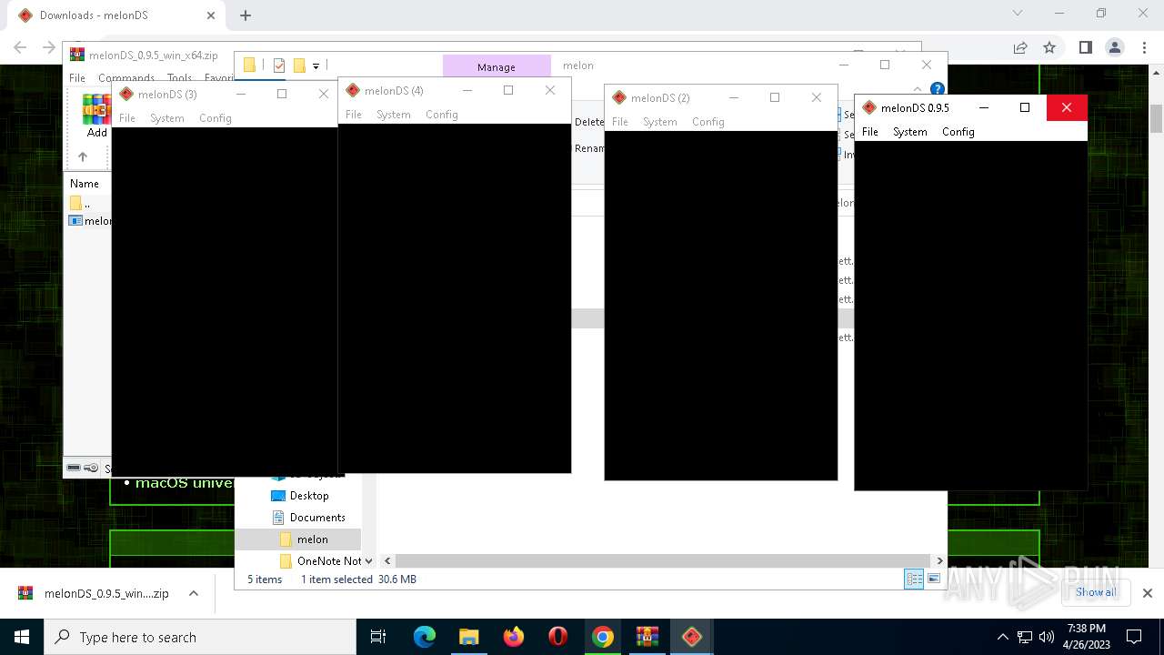Click Chrome forward button
The height and width of the screenshot is (655, 1164).
pyautogui.click(x=49, y=47)
